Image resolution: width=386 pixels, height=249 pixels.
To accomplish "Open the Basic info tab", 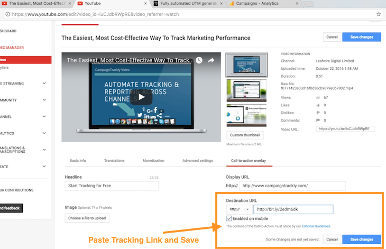I will (78, 160).
